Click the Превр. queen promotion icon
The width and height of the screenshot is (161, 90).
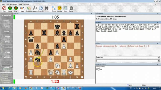click(x=71, y=8)
